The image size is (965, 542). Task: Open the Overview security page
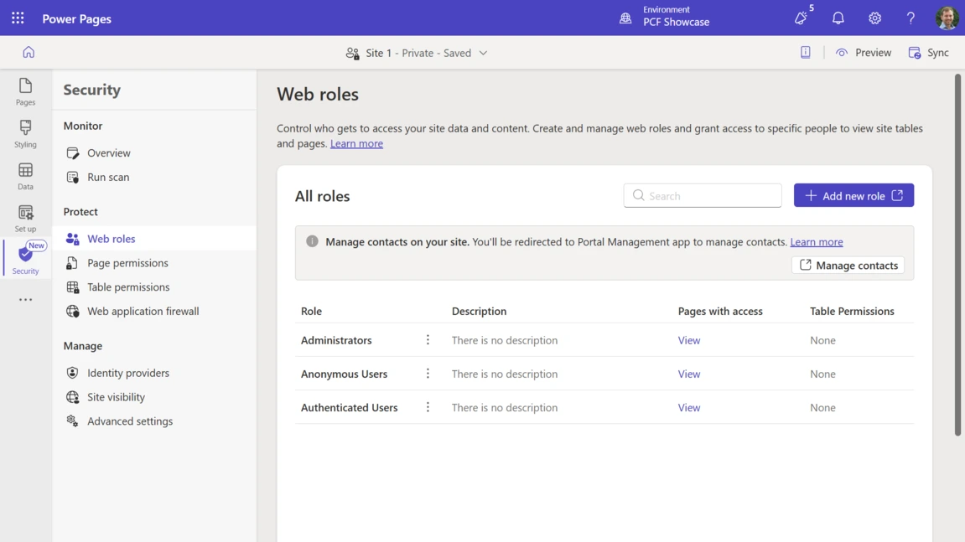(x=154, y=152)
